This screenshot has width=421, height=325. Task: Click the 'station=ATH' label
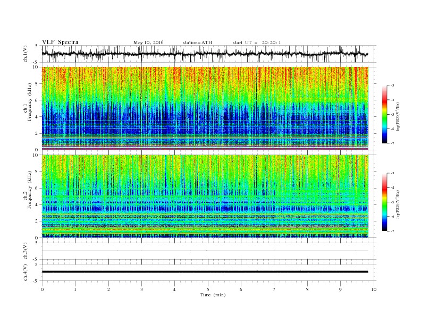coord(197,42)
